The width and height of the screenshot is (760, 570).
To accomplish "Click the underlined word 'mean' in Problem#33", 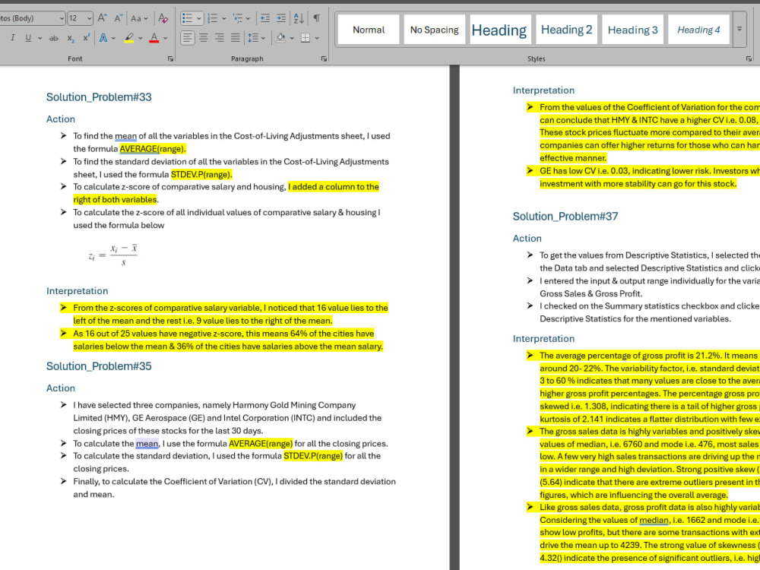I will [x=125, y=136].
